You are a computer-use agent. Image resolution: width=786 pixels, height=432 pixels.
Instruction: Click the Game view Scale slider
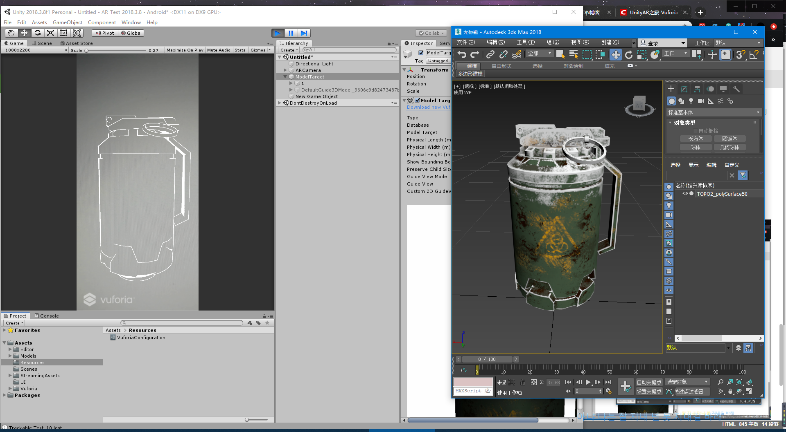[116, 50]
